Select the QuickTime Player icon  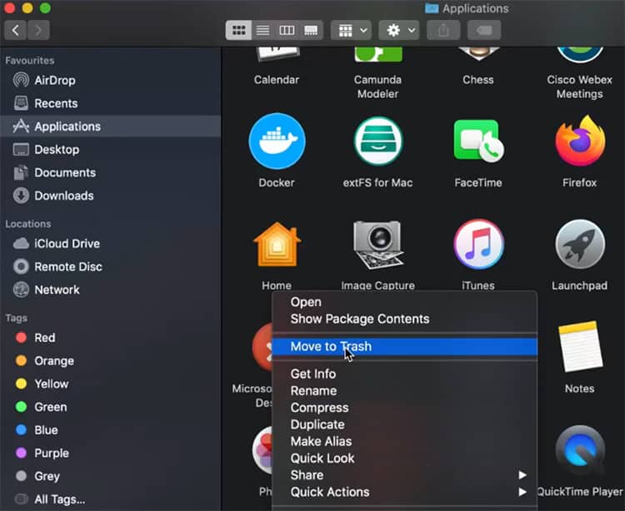pos(580,451)
